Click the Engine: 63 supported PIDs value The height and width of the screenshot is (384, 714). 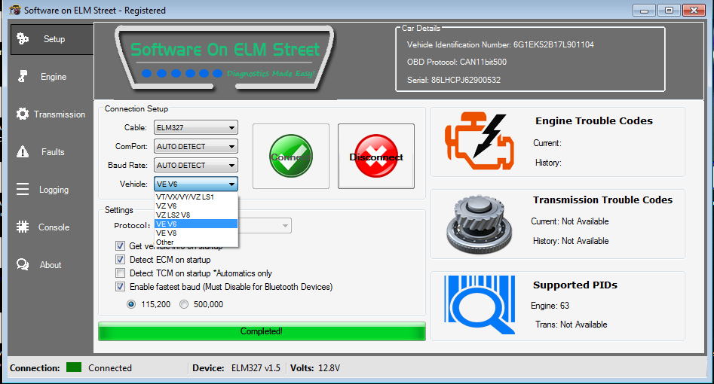tap(550, 306)
